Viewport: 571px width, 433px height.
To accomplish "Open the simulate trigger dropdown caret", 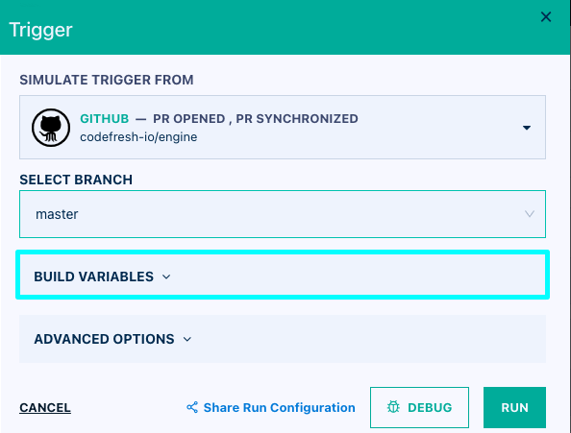I will click(x=526, y=128).
